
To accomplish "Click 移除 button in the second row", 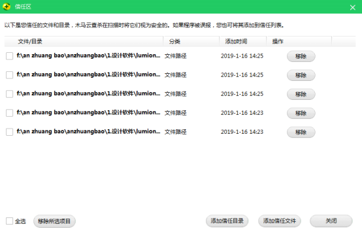I will coord(301,75).
